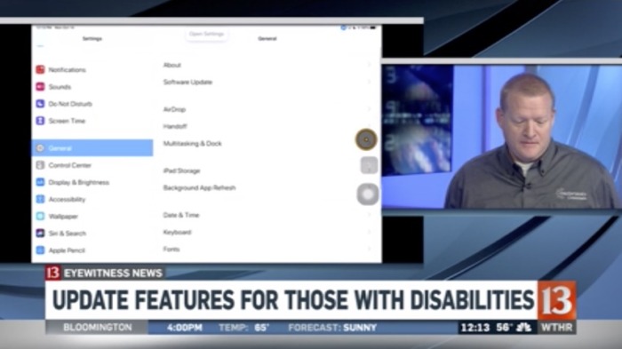Click the presenter video thumbnail

click(x=502, y=137)
